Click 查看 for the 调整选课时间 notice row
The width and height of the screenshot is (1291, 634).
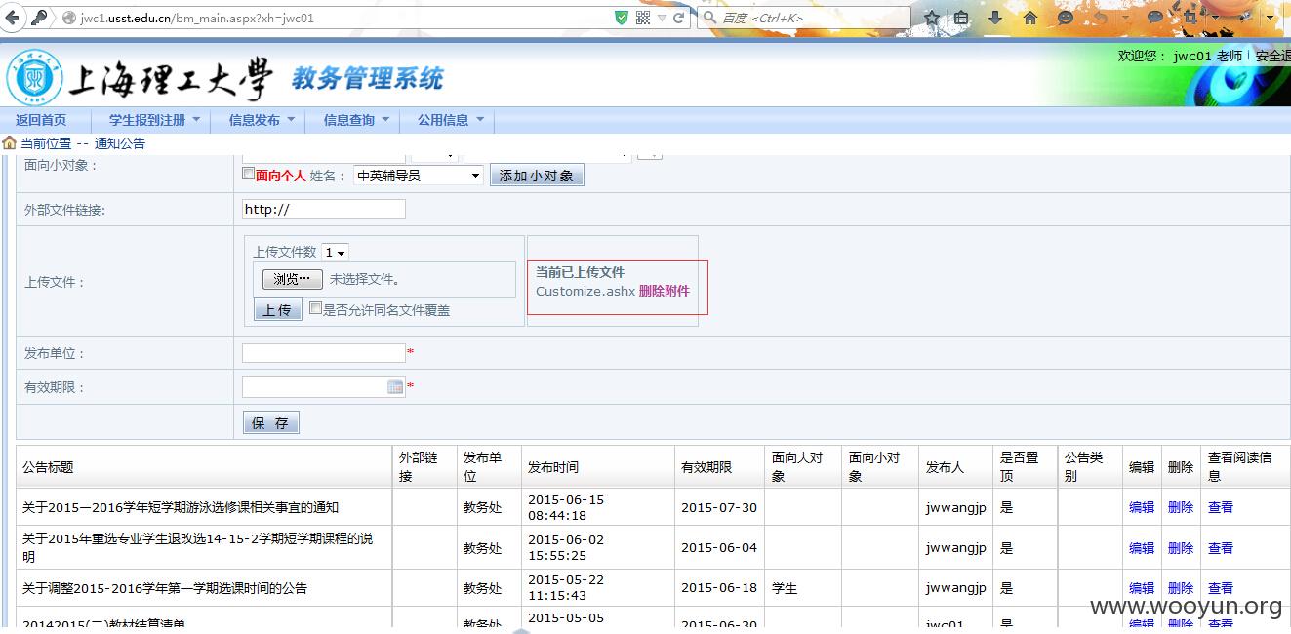tap(1221, 588)
